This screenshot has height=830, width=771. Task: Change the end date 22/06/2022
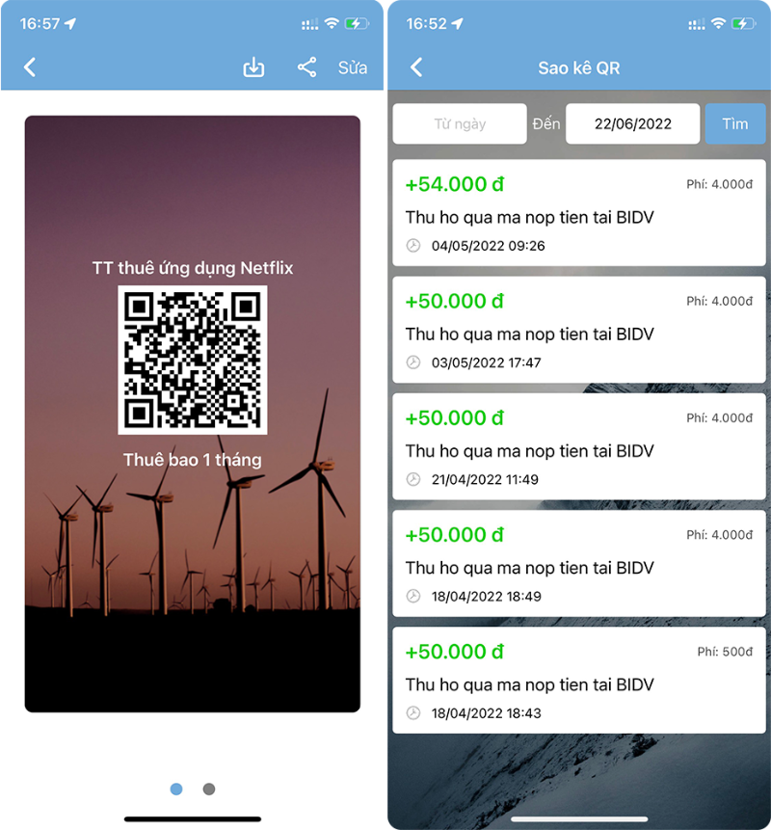coord(633,123)
